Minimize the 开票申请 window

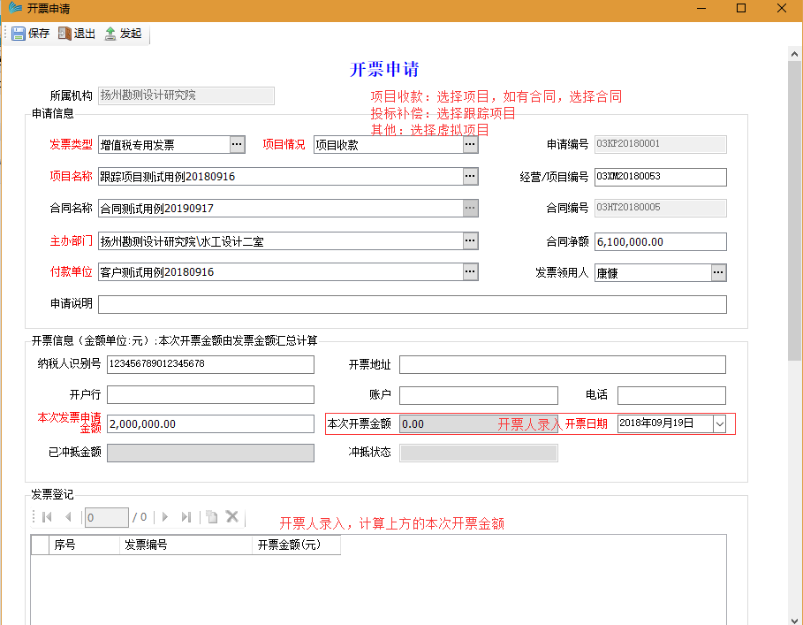tap(701, 8)
